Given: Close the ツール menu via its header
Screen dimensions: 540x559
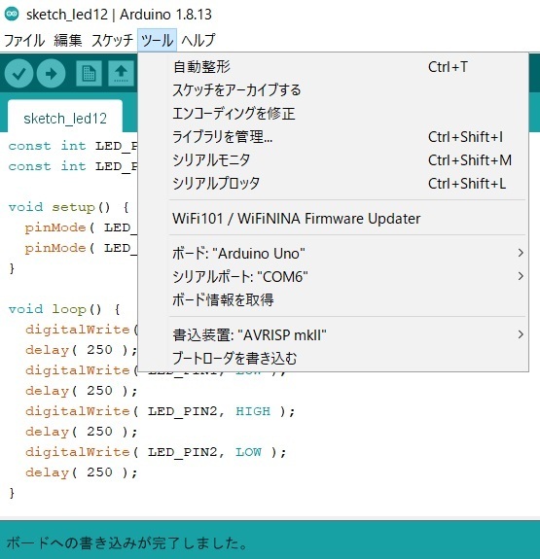Looking at the screenshot, I should pyautogui.click(x=157, y=40).
